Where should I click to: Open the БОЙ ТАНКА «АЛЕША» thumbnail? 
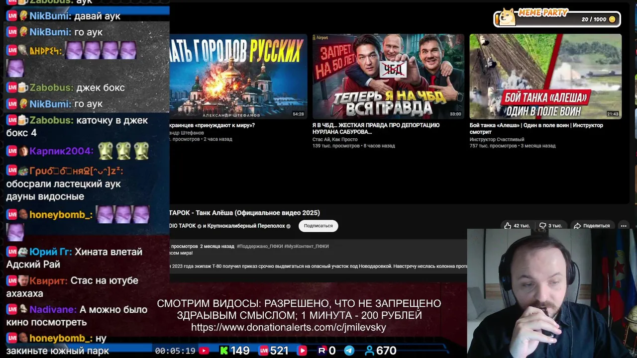(x=545, y=76)
